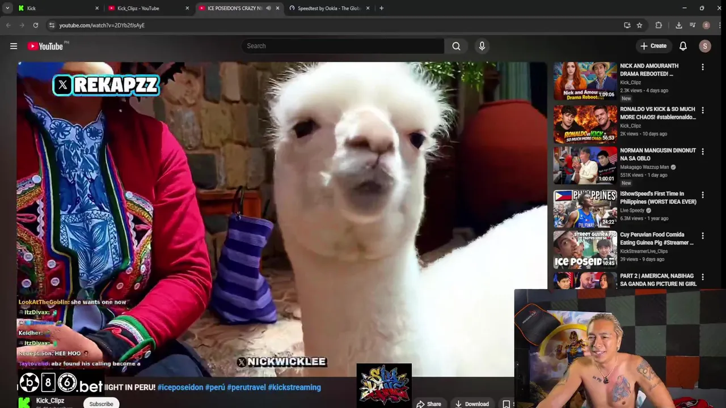Open a new browser tab
This screenshot has height=408, width=726.
[381, 8]
